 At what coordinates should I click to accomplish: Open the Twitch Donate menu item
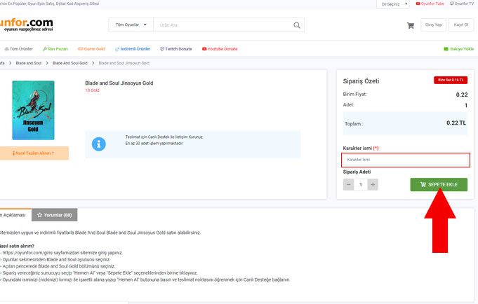[x=176, y=49]
